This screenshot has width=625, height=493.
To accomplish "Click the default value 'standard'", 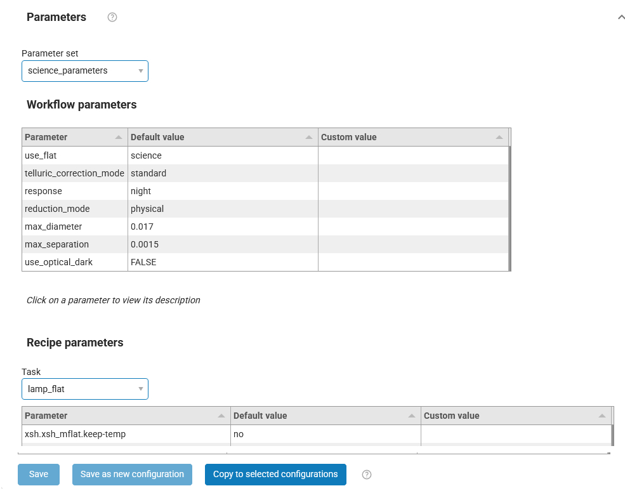I will [x=148, y=173].
